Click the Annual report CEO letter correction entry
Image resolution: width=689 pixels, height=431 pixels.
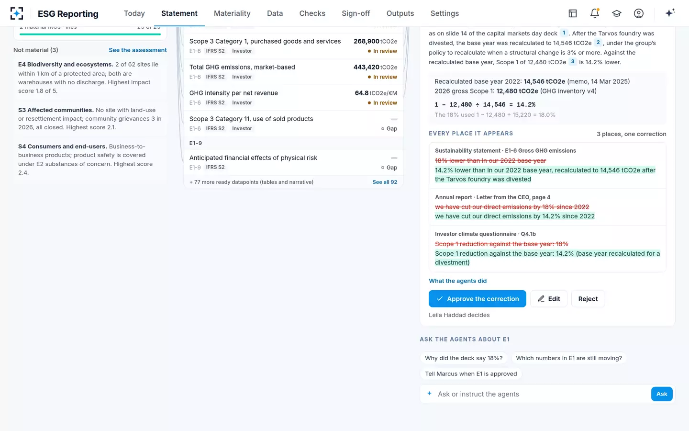click(x=547, y=207)
